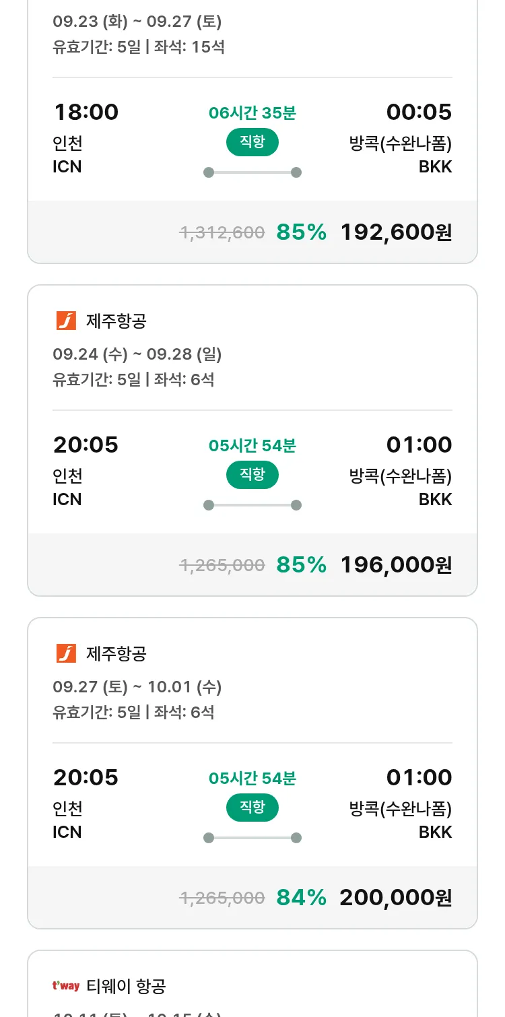Screen dimensions: 505x1017
Task: Select the 직항 badge on the 09.24 flight
Action: [x=252, y=475]
